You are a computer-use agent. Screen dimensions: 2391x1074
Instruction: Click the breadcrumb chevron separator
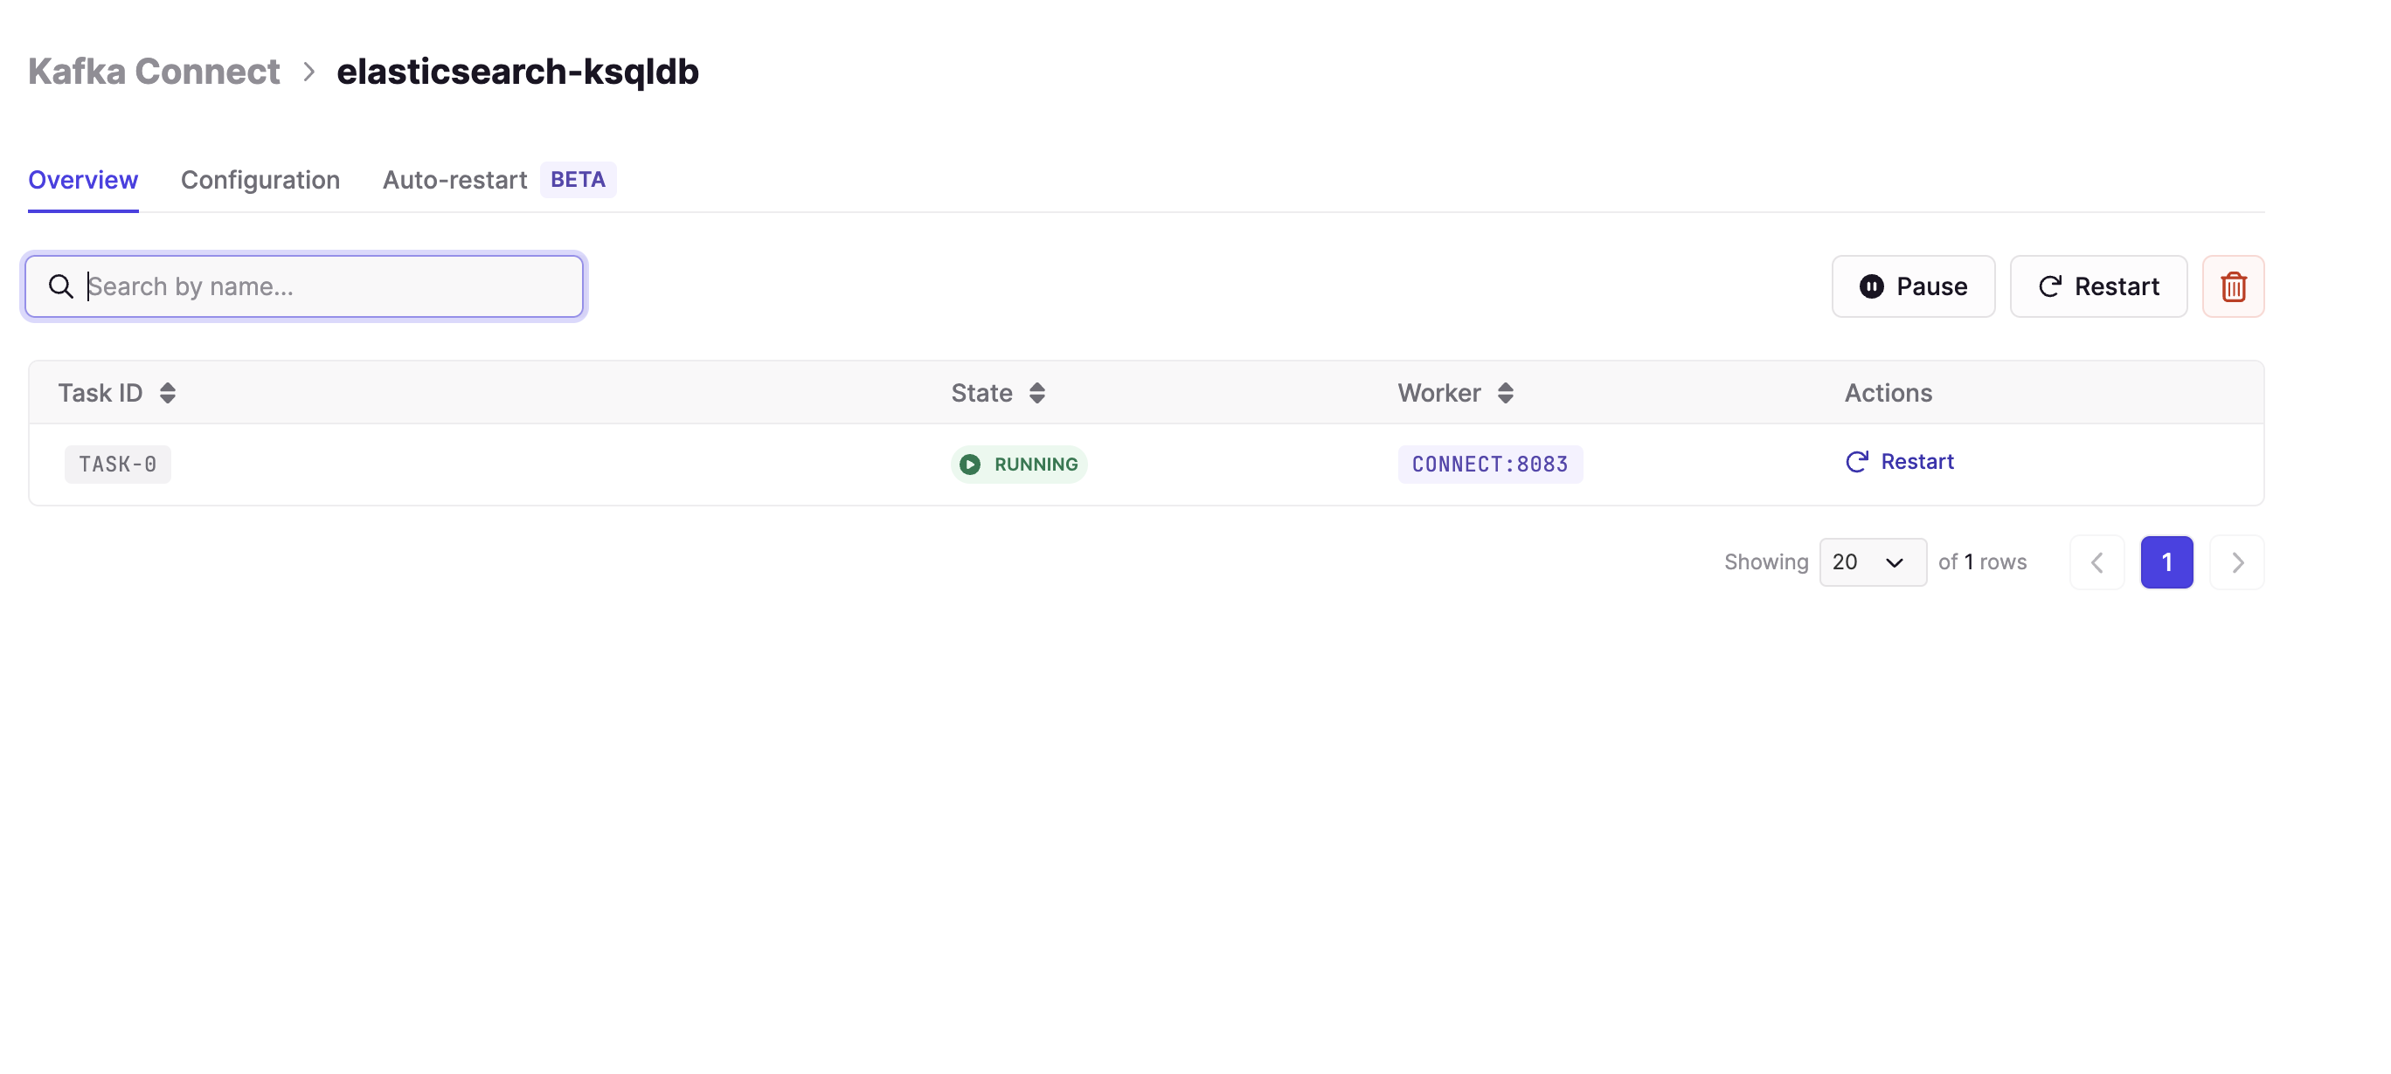[309, 72]
